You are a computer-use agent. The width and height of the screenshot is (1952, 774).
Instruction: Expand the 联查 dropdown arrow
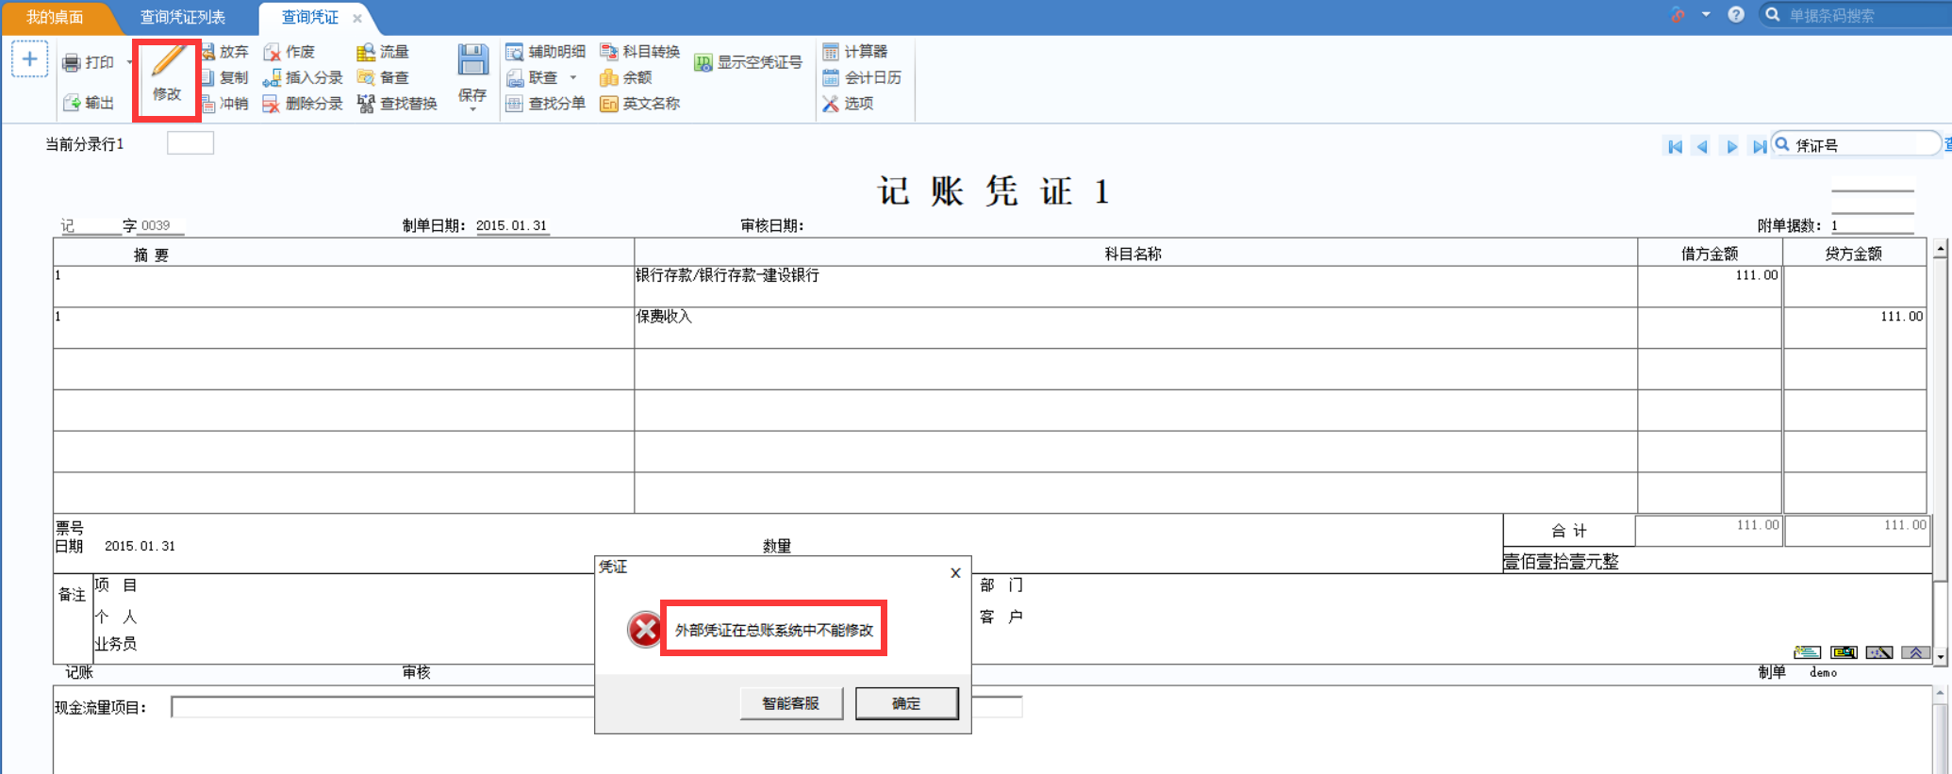[x=573, y=77]
